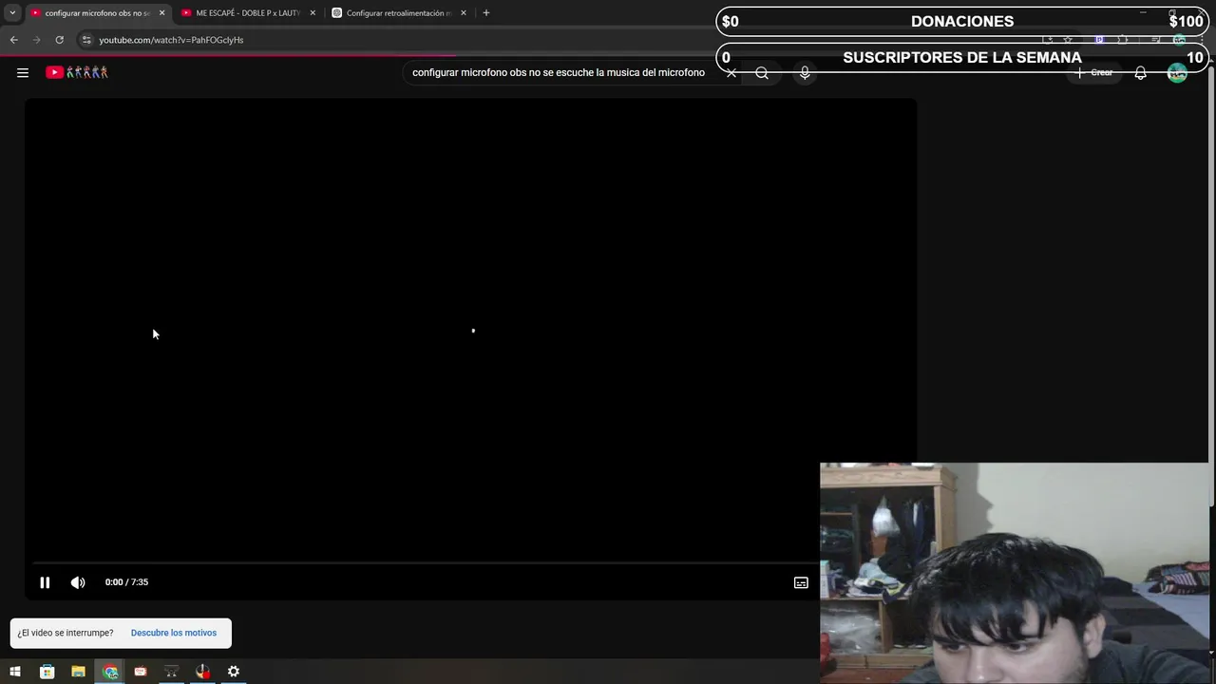Open the YouTube guide hamburger menu
The width and height of the screenshot is (1216, 684).
coord(23,72)
